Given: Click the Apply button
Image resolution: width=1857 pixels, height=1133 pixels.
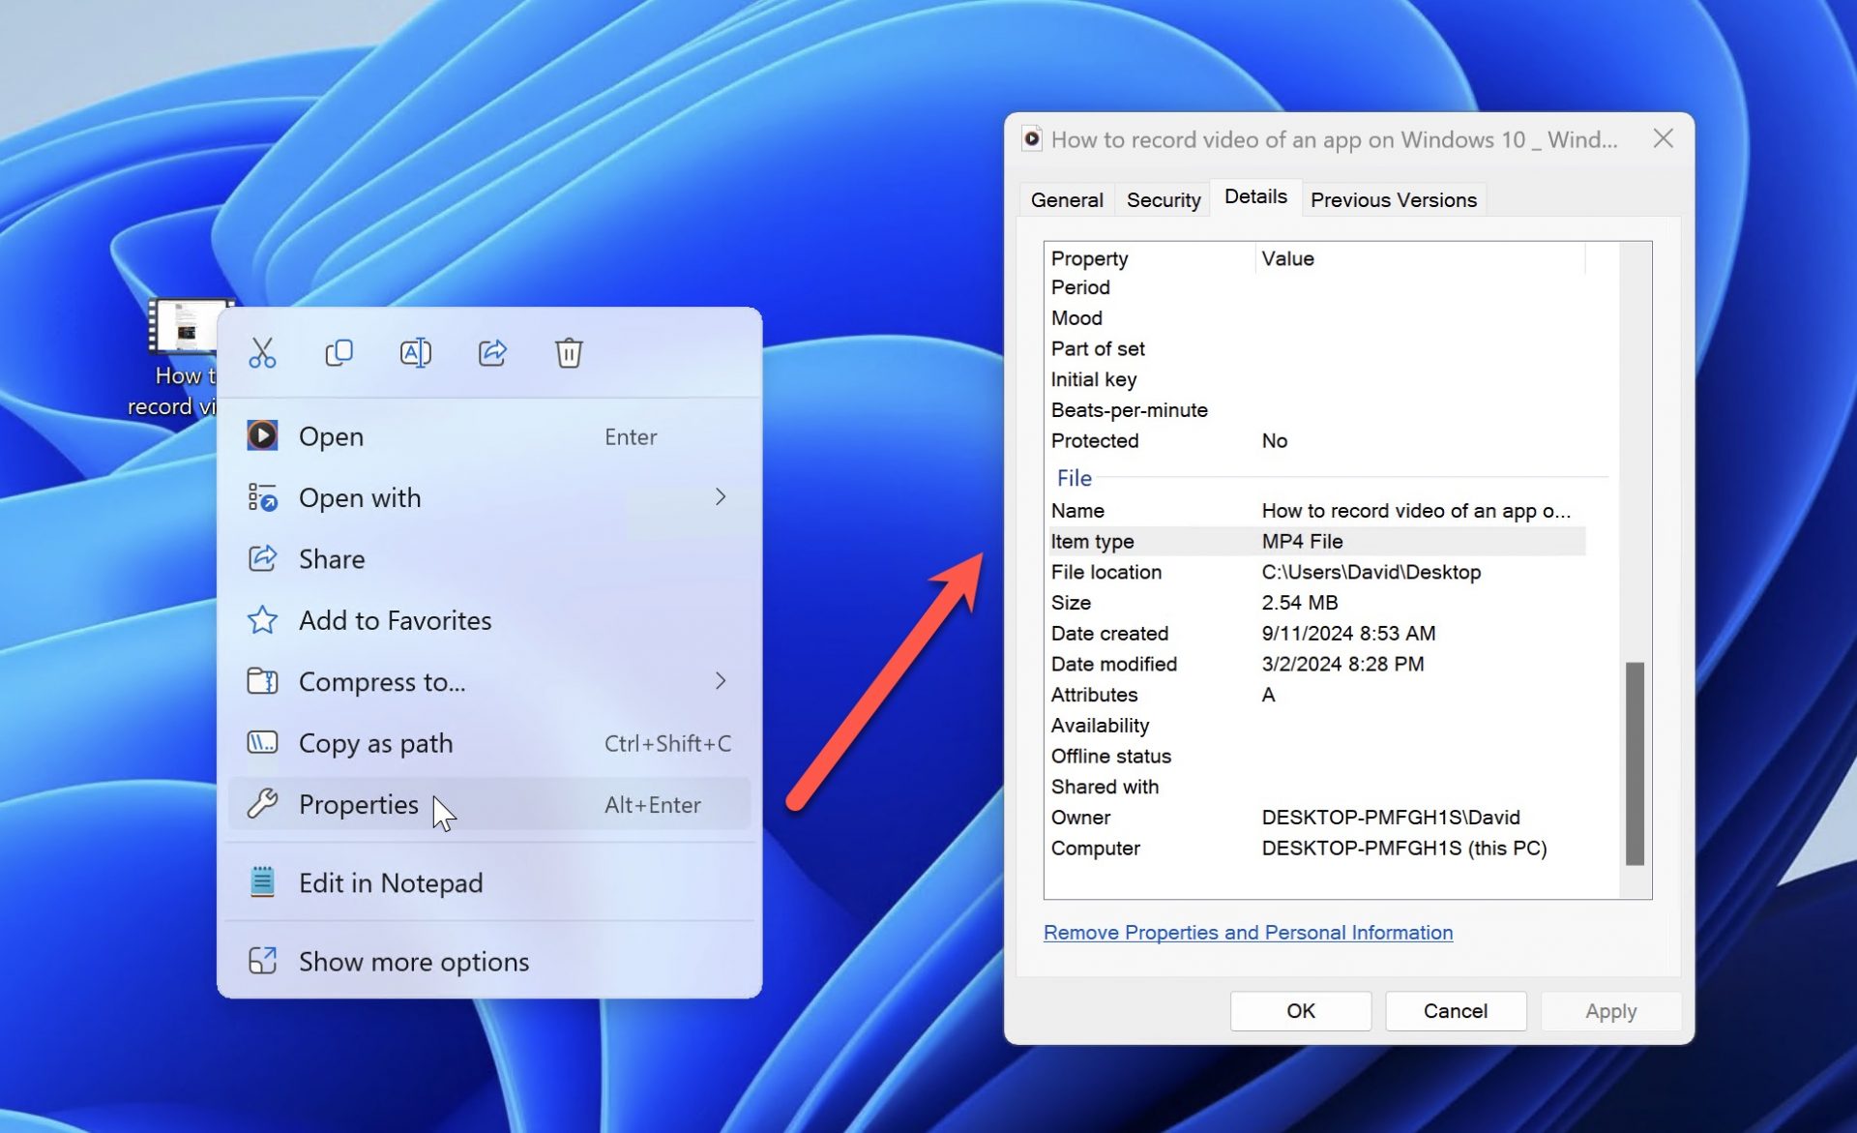Looking at the screenshot, I should point(1609,1010).
